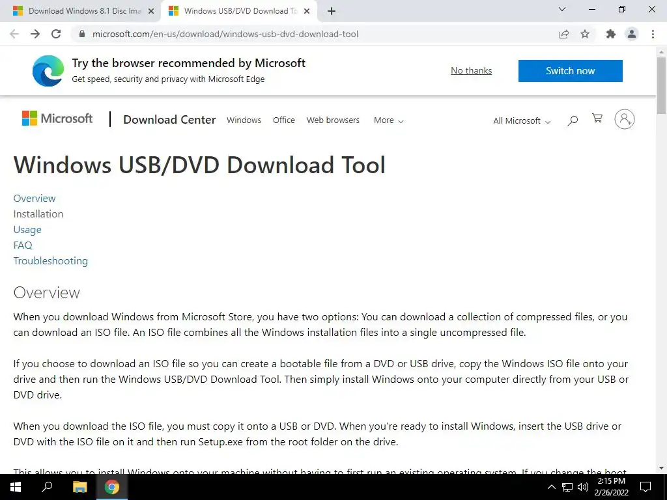Expand the More dropdown in header

click(388, 120)
